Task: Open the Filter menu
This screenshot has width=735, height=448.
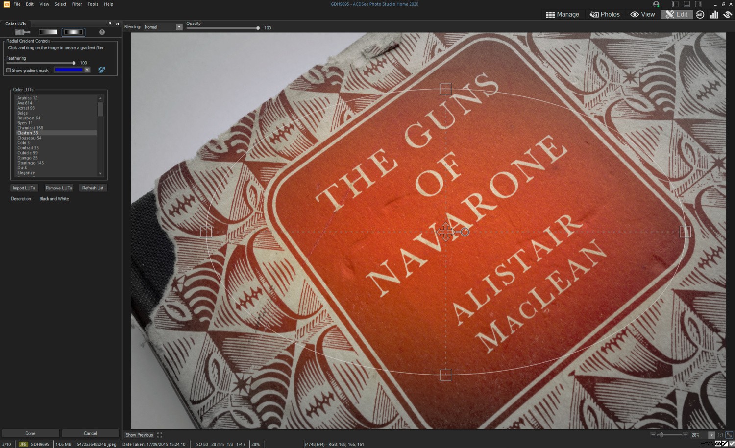Action: click(x=77, y=4)
